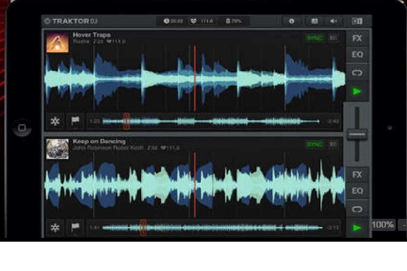
Task: Activate loop on Keep on Dancing deck
Action: tap(357, 209)
